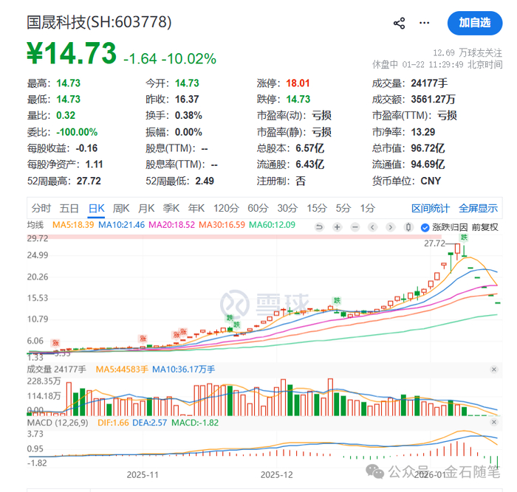This screenshot has width=517, height=492.
Task: Click the 跌 marker above the 27.72 peak
Action: click(x=465, y=237)
